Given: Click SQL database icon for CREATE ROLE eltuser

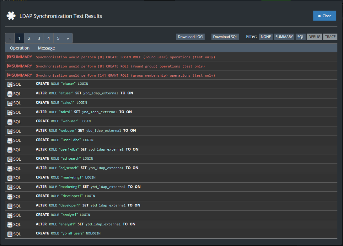Looking at the screenshot, I should point(10,84).
